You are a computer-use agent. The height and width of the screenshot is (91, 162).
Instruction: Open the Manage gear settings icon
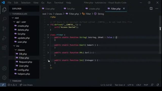[4, 78]
